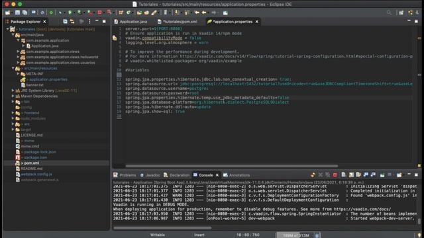The width and height of the screenshot is (424, 238).
Task: Close the Console view tab
Action: (x=217, y=175)
